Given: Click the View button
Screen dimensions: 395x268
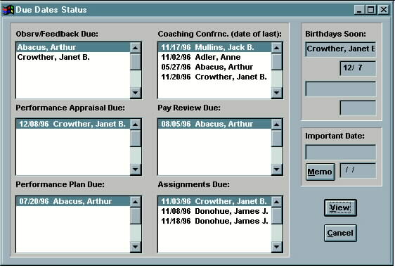Looking at the screenshot, I should tap(340, 208).
